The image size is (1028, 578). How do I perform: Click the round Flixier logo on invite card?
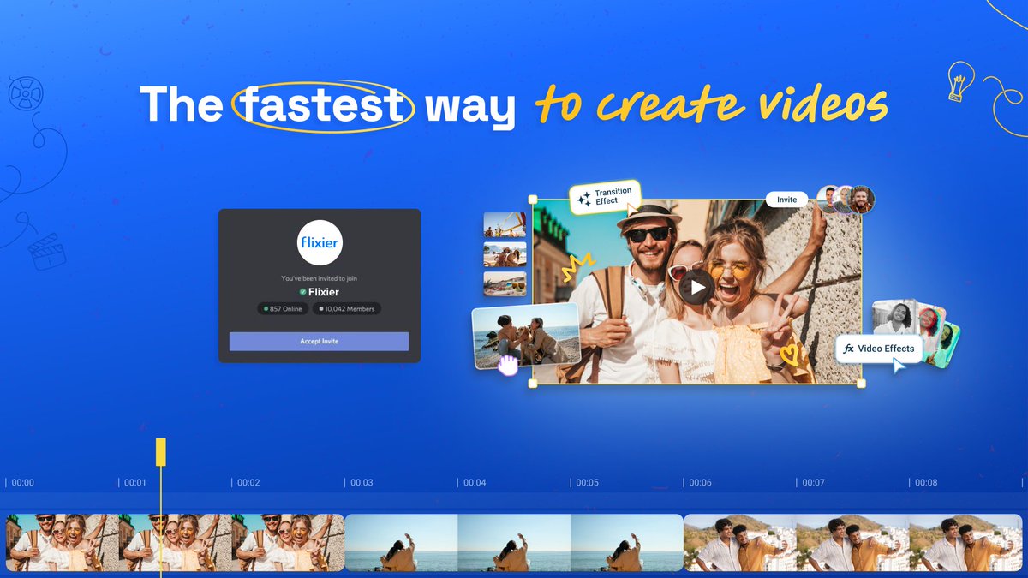pyautogui.click(x=320, y=242)
